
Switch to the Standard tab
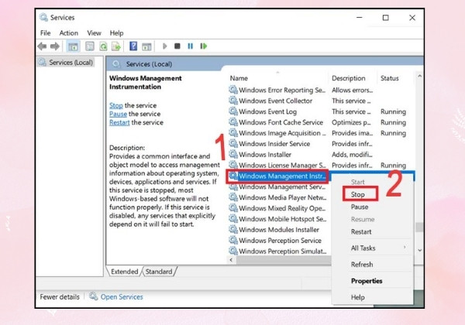pos(159,272)
